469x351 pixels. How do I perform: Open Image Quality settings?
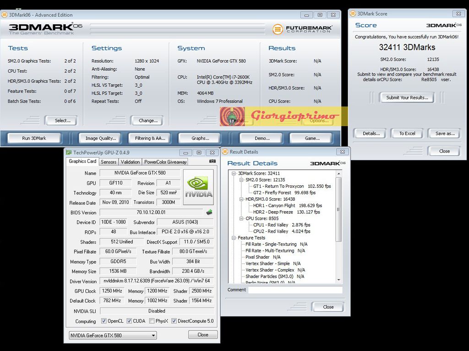pos(100,138)
